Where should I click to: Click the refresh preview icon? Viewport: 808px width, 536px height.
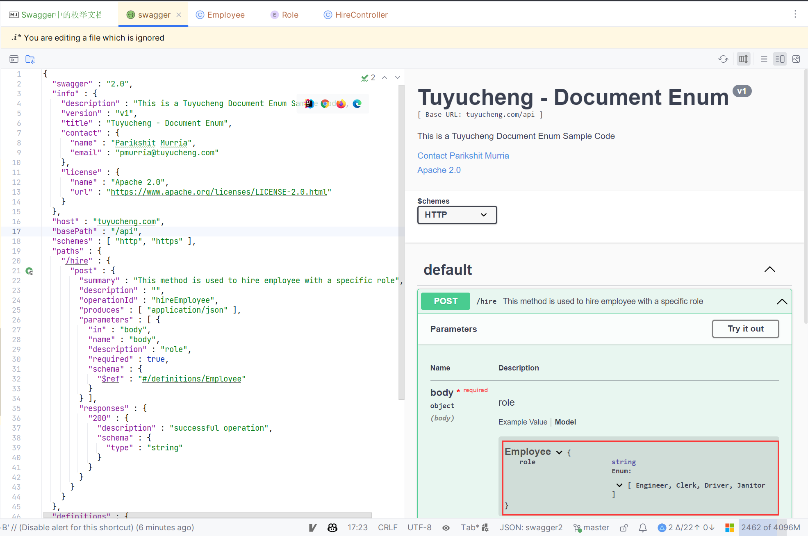(723, 59)
